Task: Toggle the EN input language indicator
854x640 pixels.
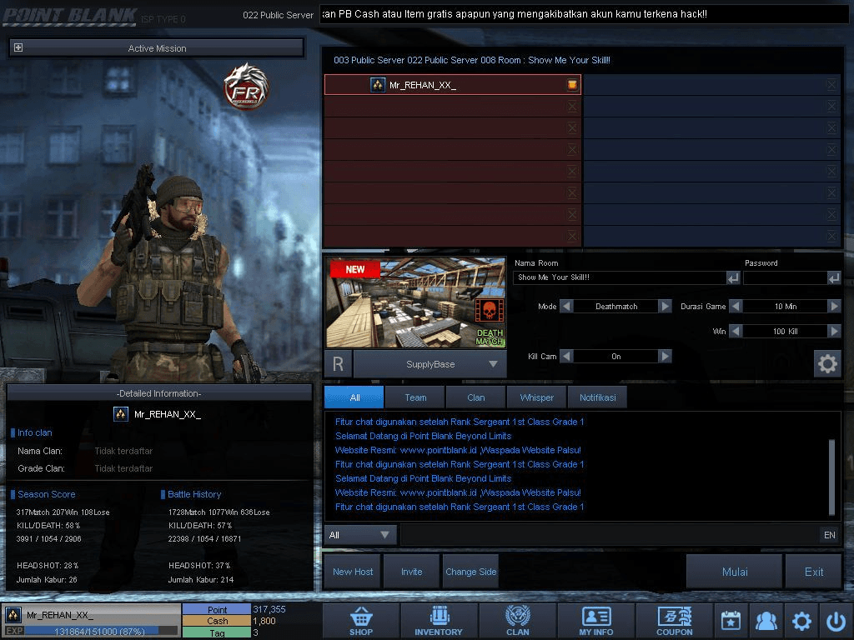Action: point(829,535)
